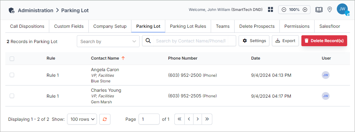Click phone number (603) 952-2500
Viewport: 355px width, 132px height.
[185, 75]
